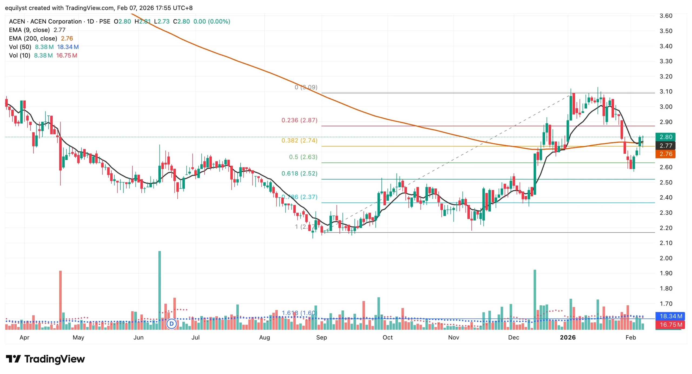This screenshot has width=692, height=374.
Task: Click the red 16.75M volume tag
Action: point(670,325)
